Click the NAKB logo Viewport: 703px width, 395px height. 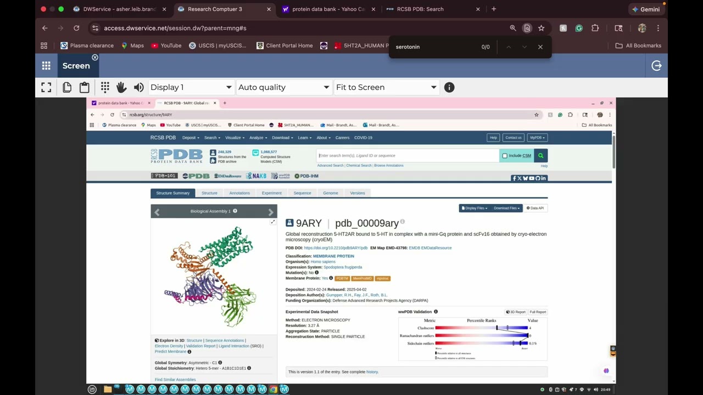click(x=256, y=176)
